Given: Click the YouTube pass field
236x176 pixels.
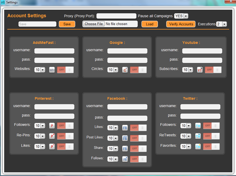Looking at the screenshot, I should click(x=202, y=60).
